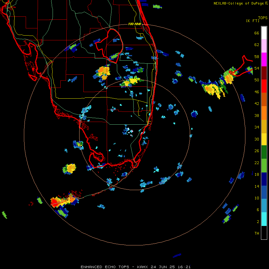Select the light green legend swatch
The image size is (269, 269).
tap(264, 166)
